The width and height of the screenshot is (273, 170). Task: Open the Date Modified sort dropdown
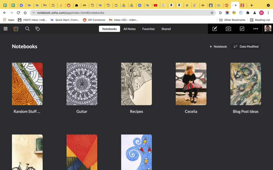246,46
